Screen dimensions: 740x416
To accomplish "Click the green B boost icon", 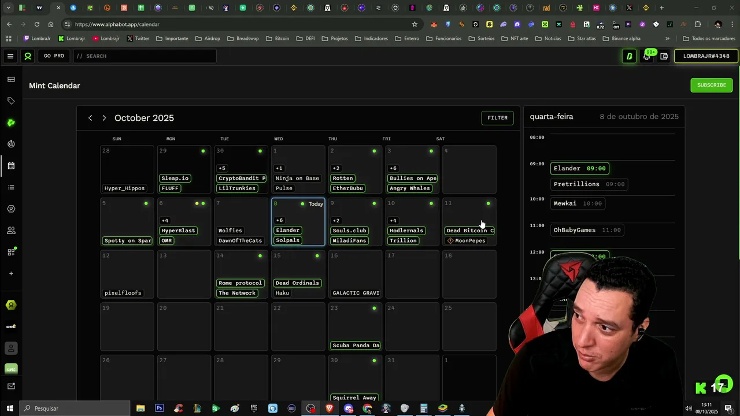I will (x=629, y=56).
